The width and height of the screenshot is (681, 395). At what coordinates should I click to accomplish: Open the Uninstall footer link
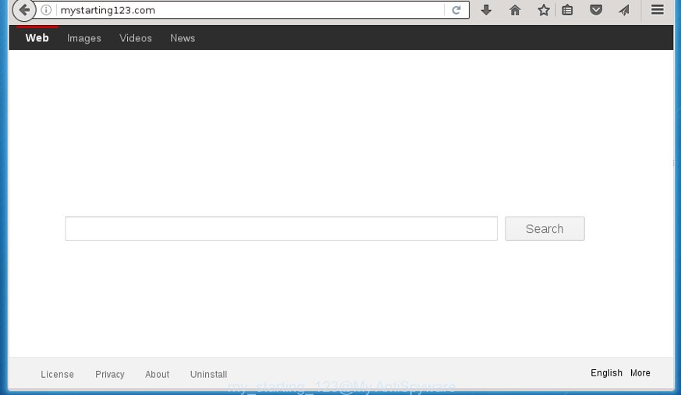click(x=208, y=374)
